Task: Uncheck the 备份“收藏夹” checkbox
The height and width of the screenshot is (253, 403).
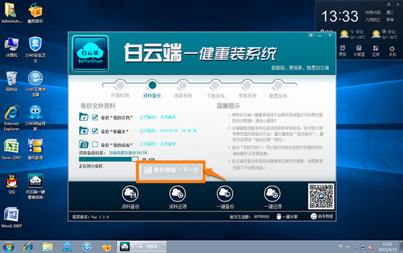Action: click(x=95, y=131)
